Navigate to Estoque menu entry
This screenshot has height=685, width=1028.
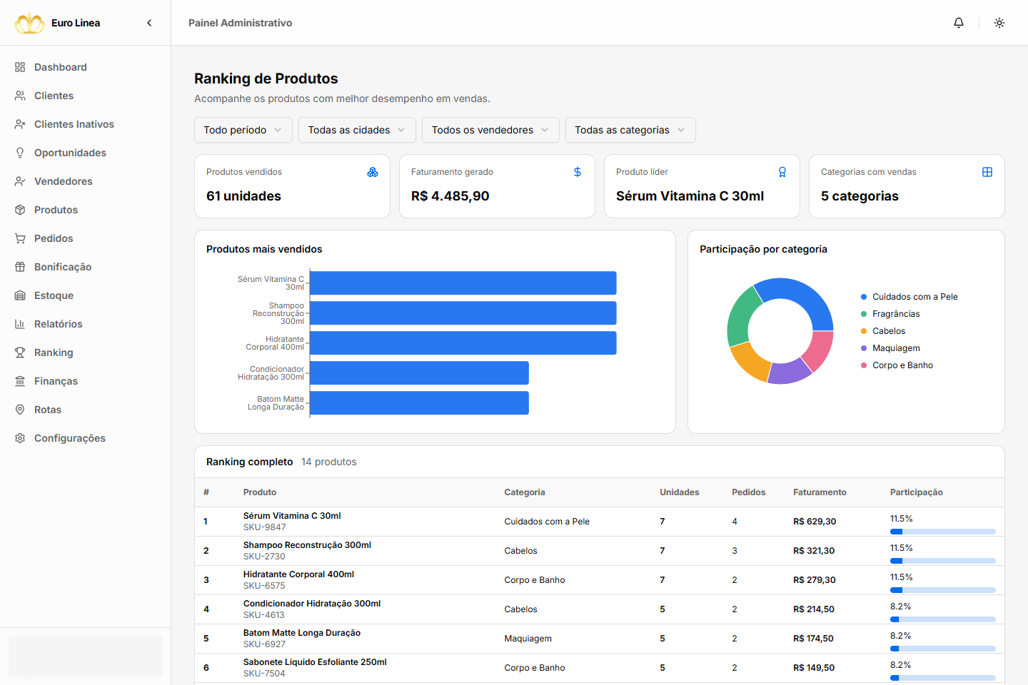[85, 295]
